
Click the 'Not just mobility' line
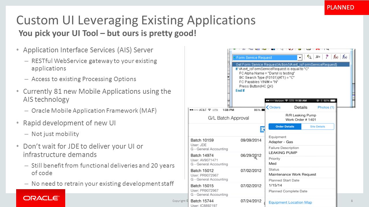[55, 134]
